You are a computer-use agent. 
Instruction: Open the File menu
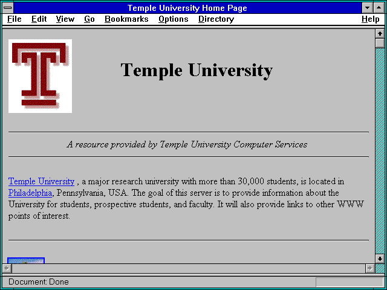15,19
